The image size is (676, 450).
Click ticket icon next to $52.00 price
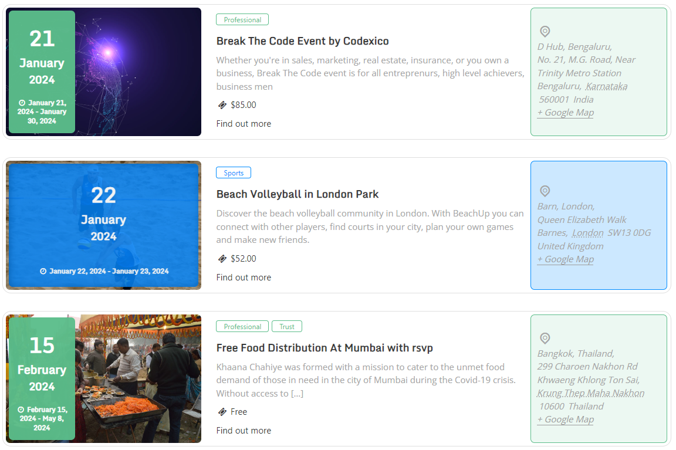222,259
